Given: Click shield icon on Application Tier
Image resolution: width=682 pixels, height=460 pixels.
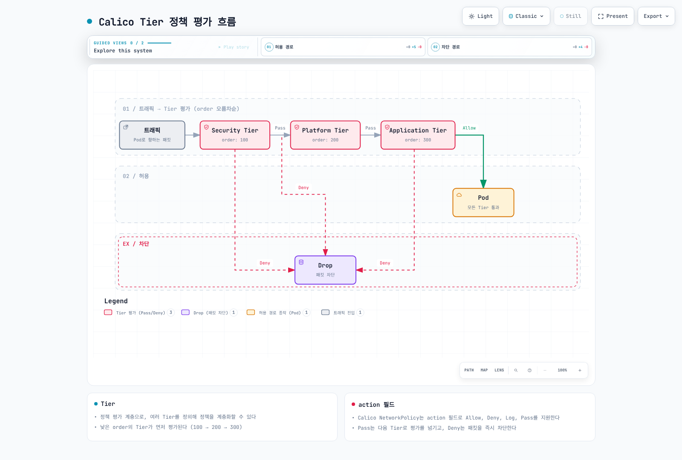Looking at the screenshot, I should [x=387, y=127].
